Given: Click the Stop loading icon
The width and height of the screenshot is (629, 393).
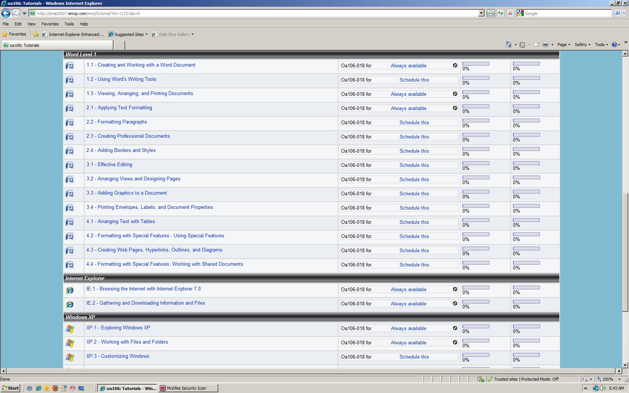Looking at the screenshot, I should (x=510, y=13).
